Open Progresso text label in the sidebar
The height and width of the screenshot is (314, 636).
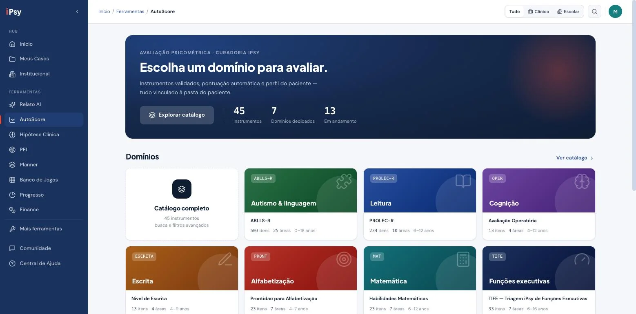click(x=31, y=195)
